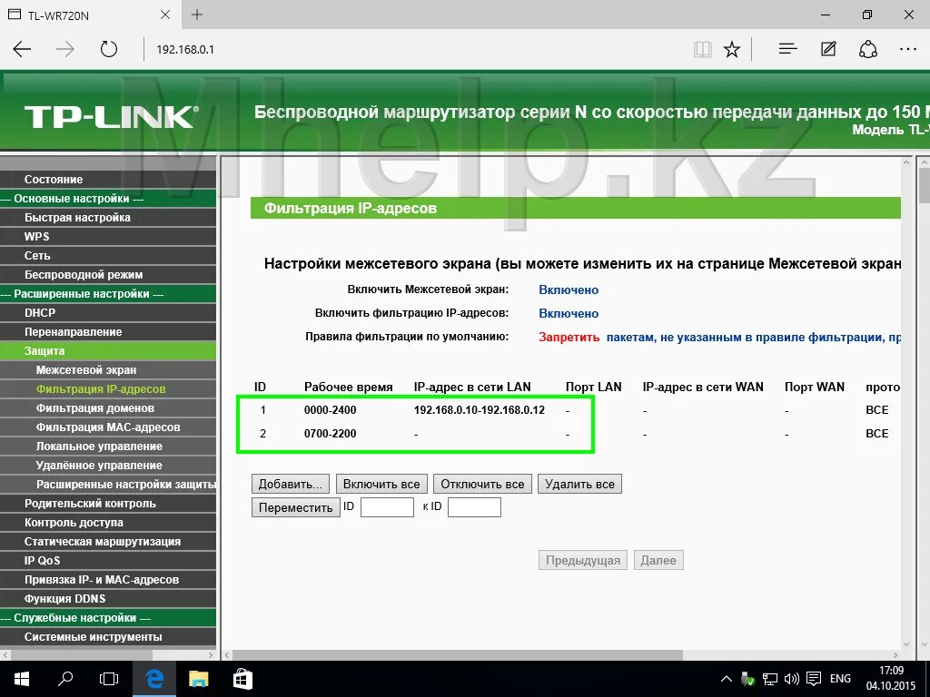Click the safely remove hardware tray icon
The height and width of the screenshot is (697, 930).
click(747, 679)
